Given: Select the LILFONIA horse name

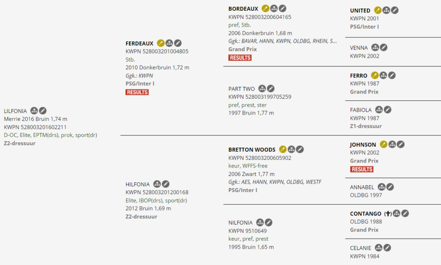Looking at the screenshot, I should click(x=16, y=111).
